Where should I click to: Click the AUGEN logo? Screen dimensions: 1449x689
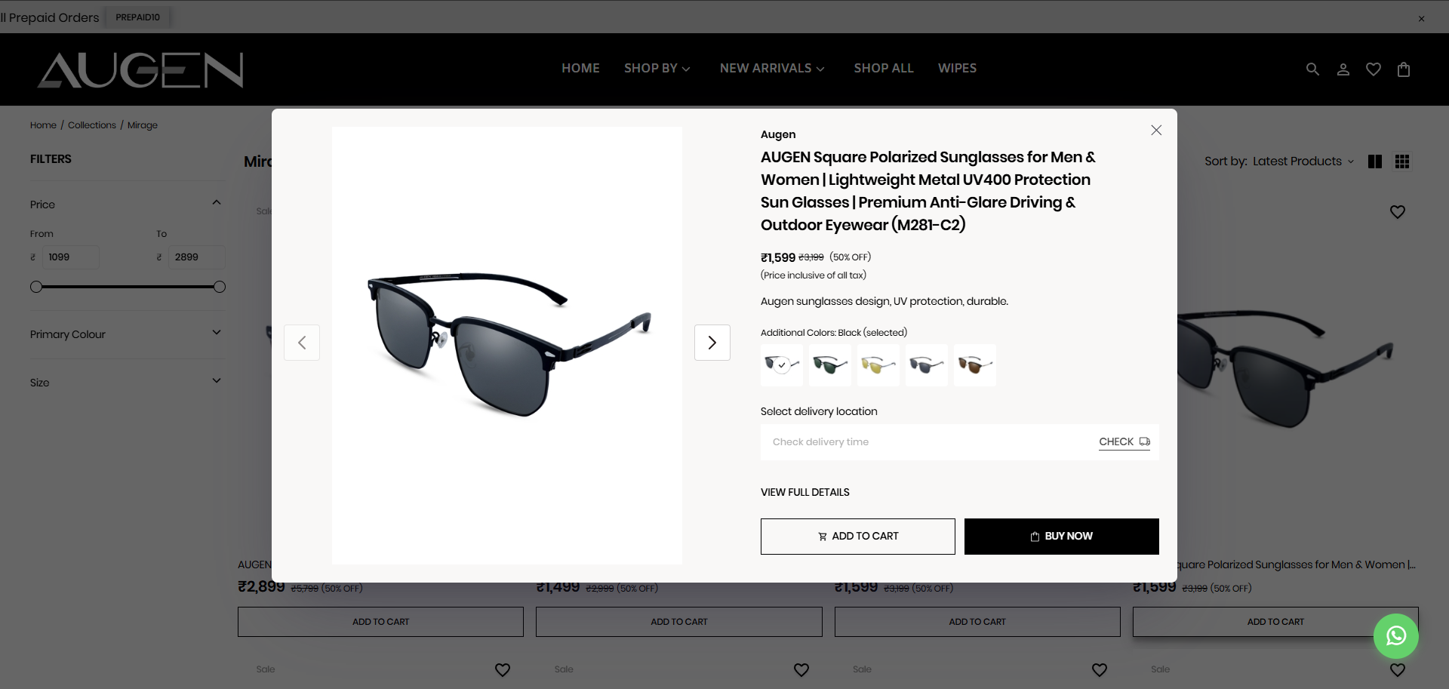[x=140, y=70]
